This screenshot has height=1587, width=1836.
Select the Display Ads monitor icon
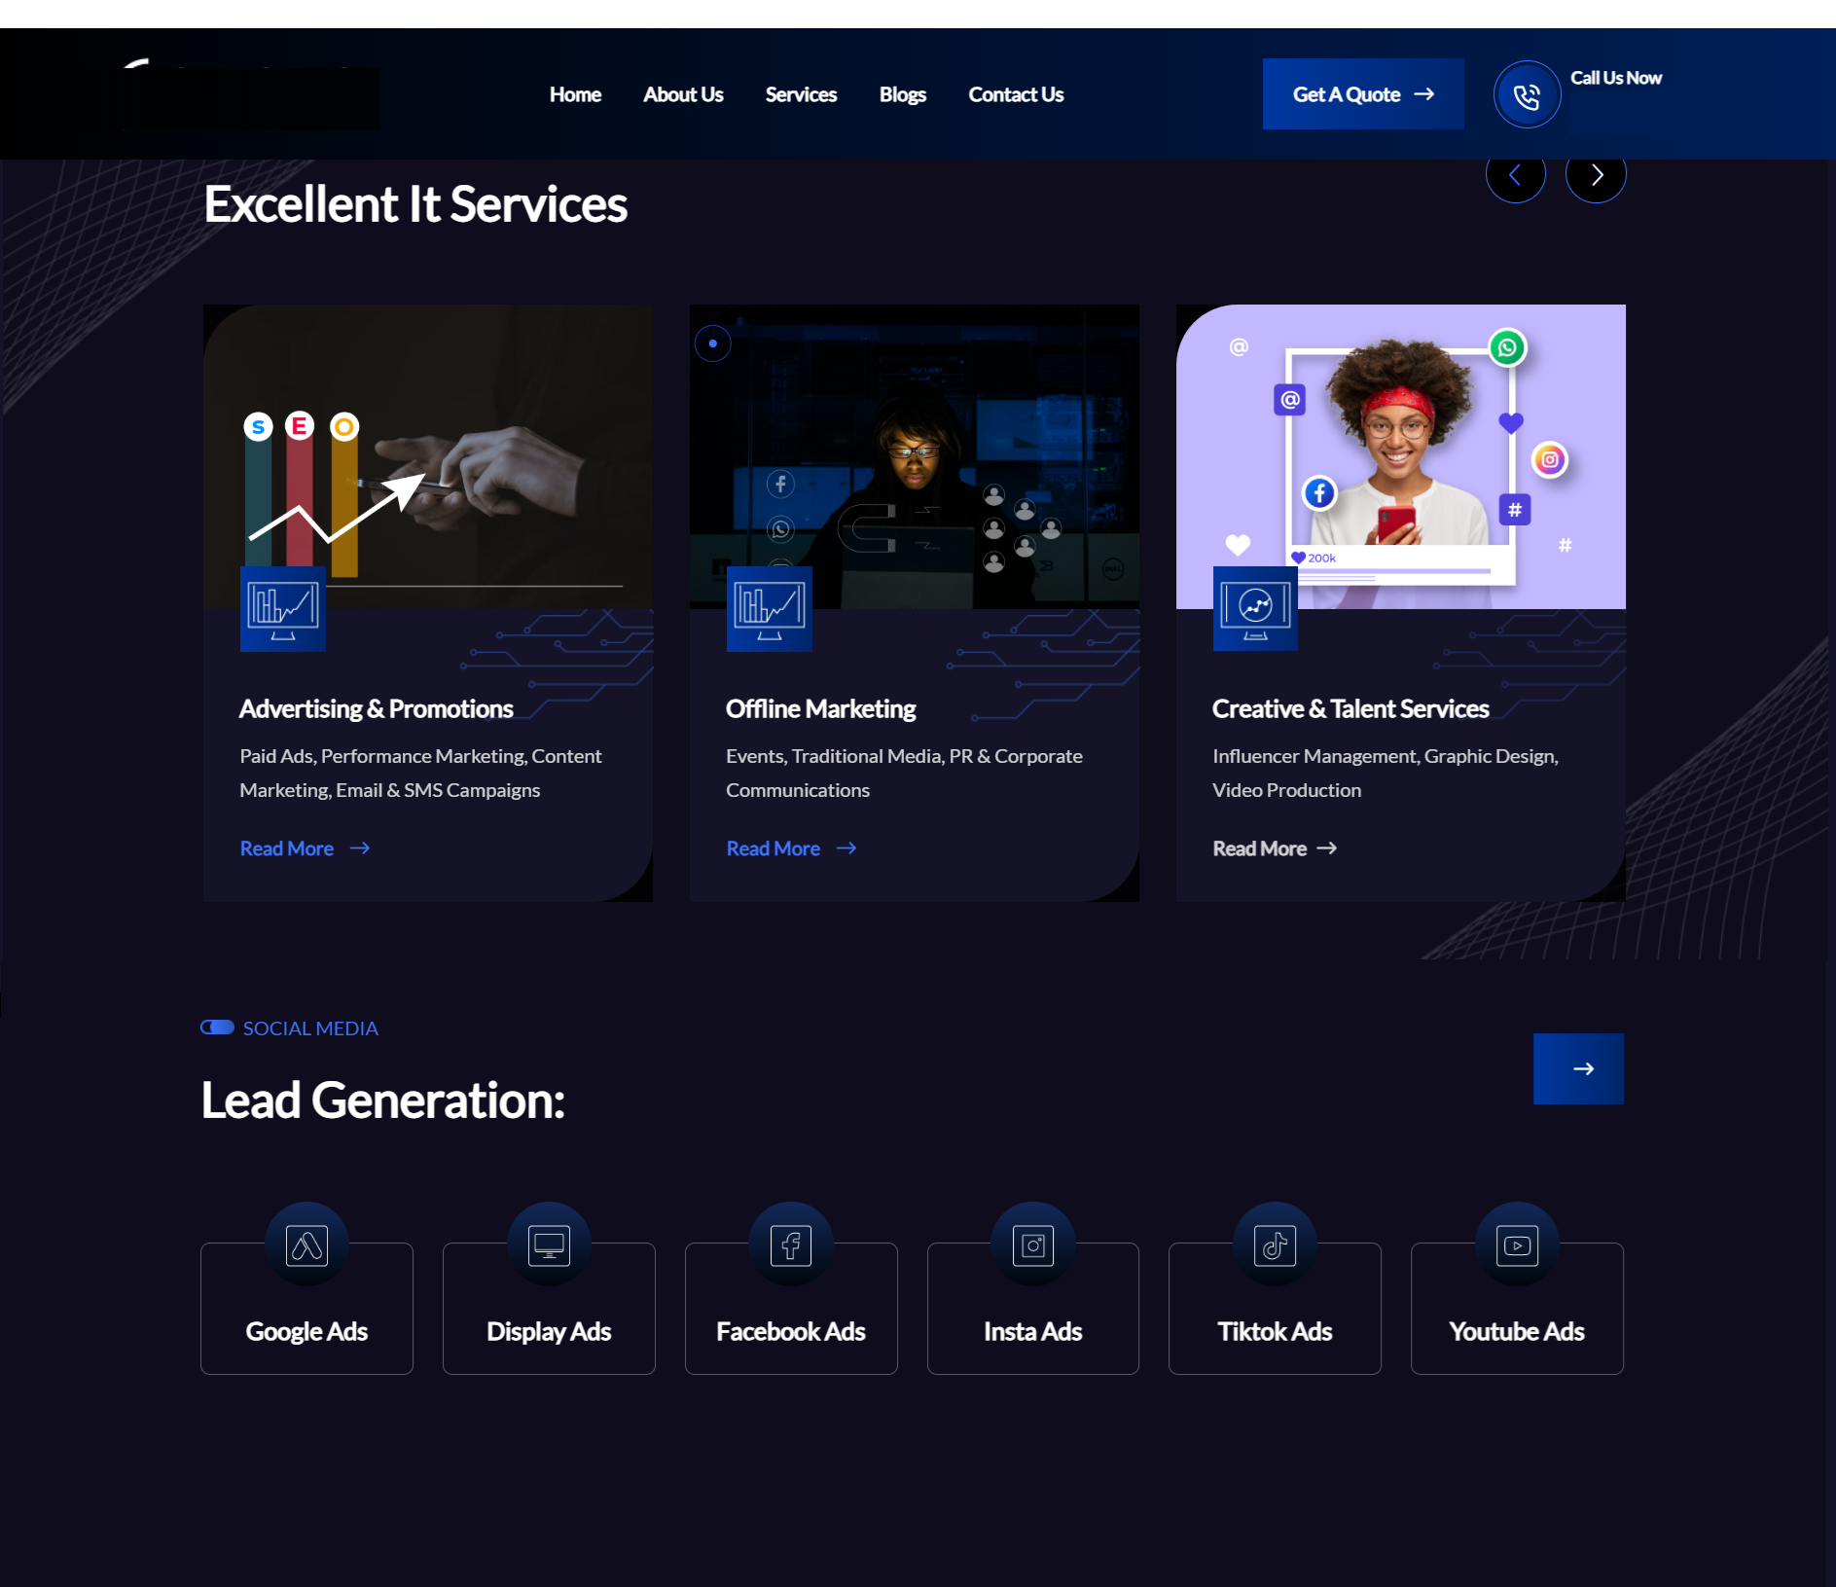click(x=549, y=1244)
